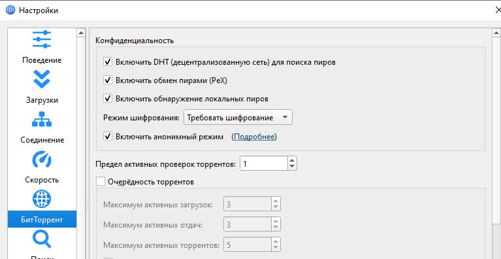This screenshot has height=259, width=501.
Task: Click the Максимум активных отдач field
Action: click(x=248, y=225)
